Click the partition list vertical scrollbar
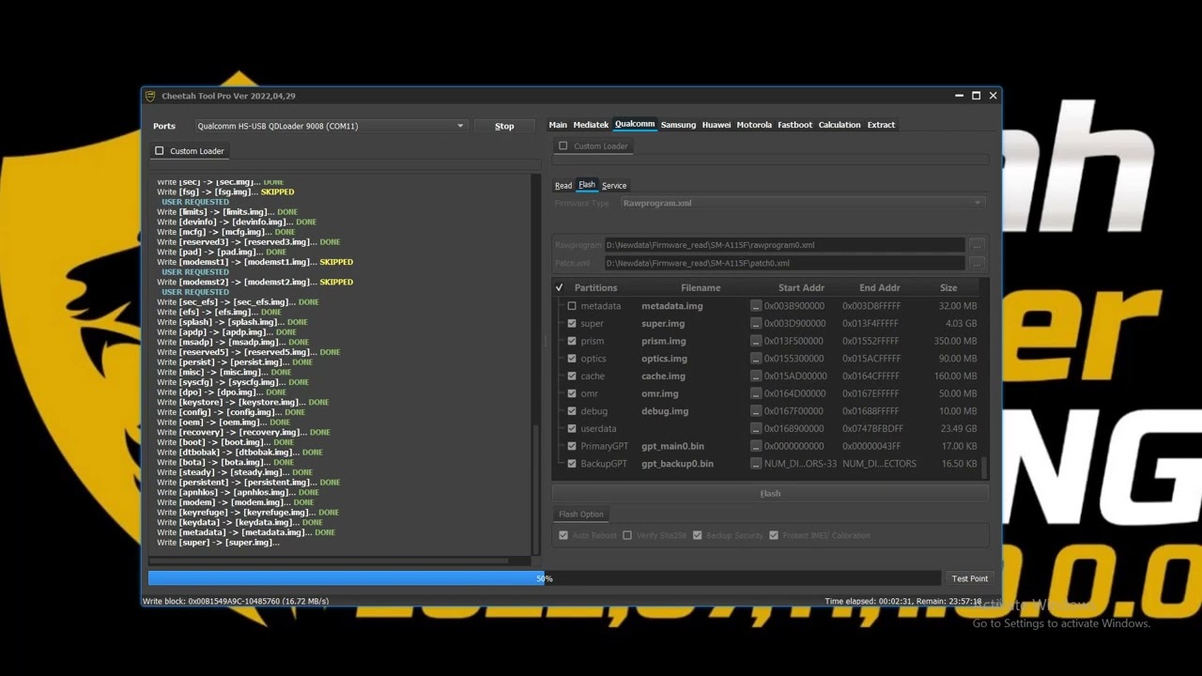Viewport: 1202px width, 676px height. (x=984, y=465)
